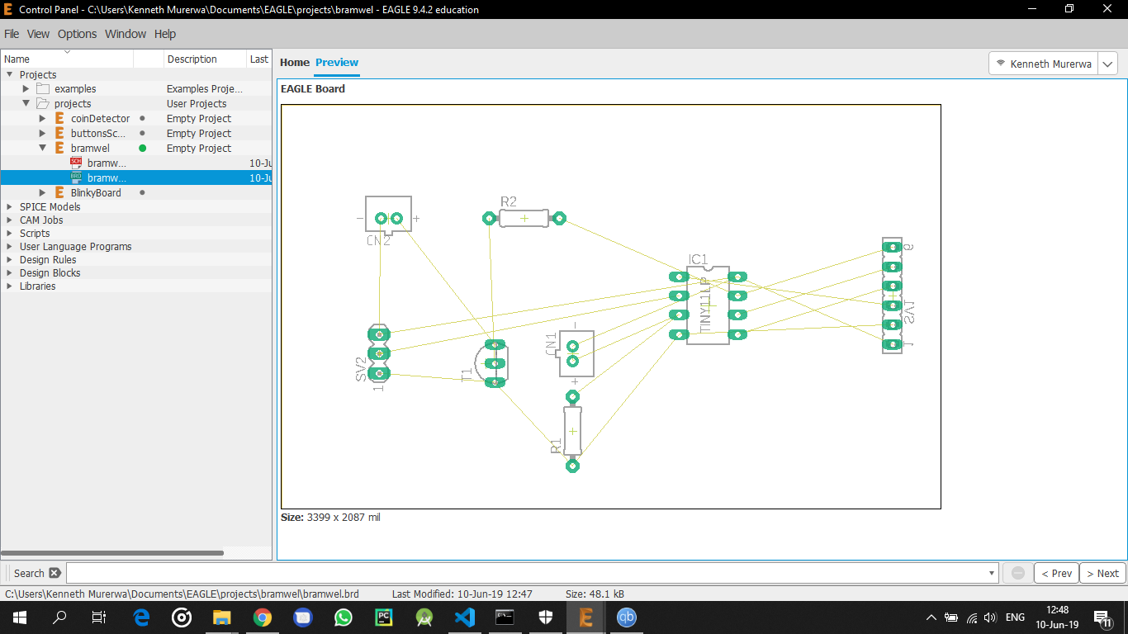Image resolution: width=1128 pixels, height=634 pixels.
Task: Switch to EAGLE from the taskbar icon
Action: coord(586,617)
